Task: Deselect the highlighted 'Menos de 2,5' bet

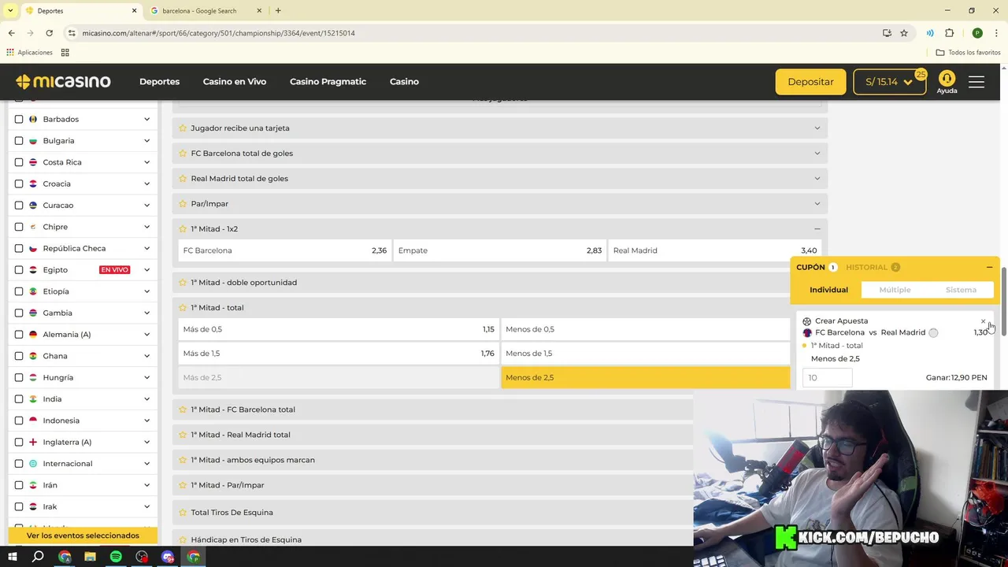Action: [x=645, y=377]
